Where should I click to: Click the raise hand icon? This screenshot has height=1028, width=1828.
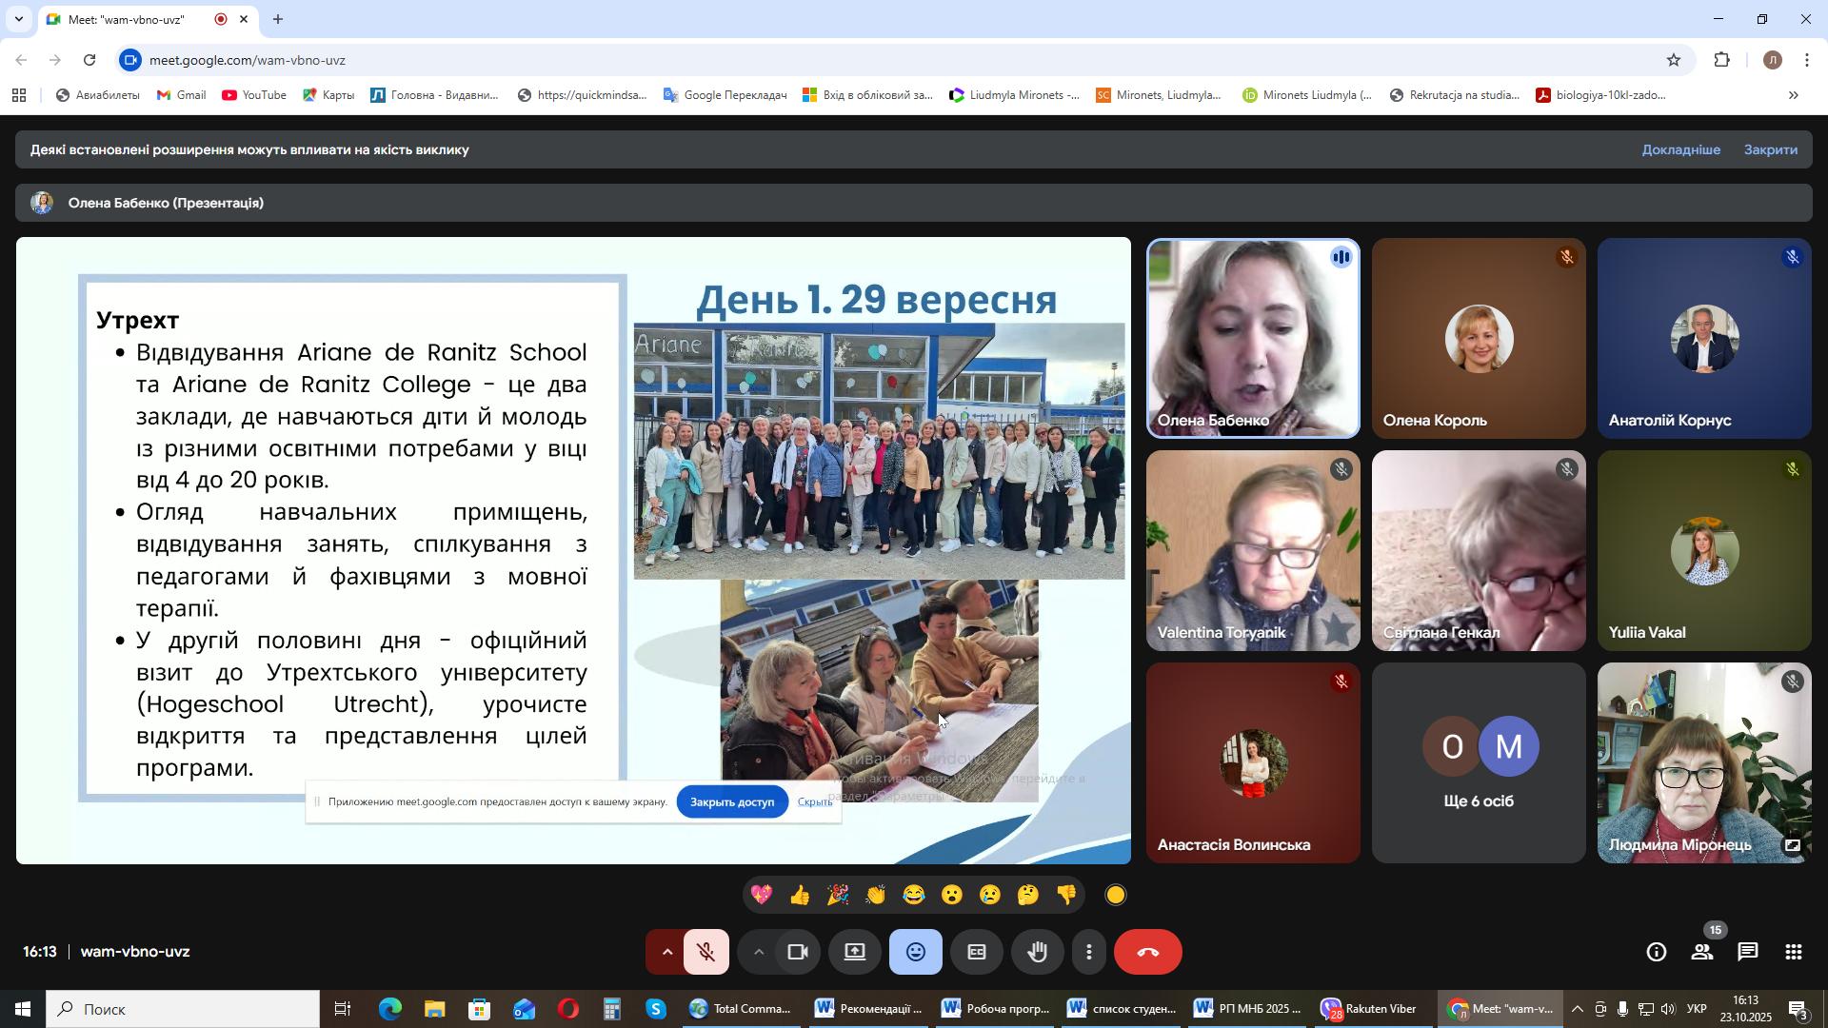[x=1038, y=953]
